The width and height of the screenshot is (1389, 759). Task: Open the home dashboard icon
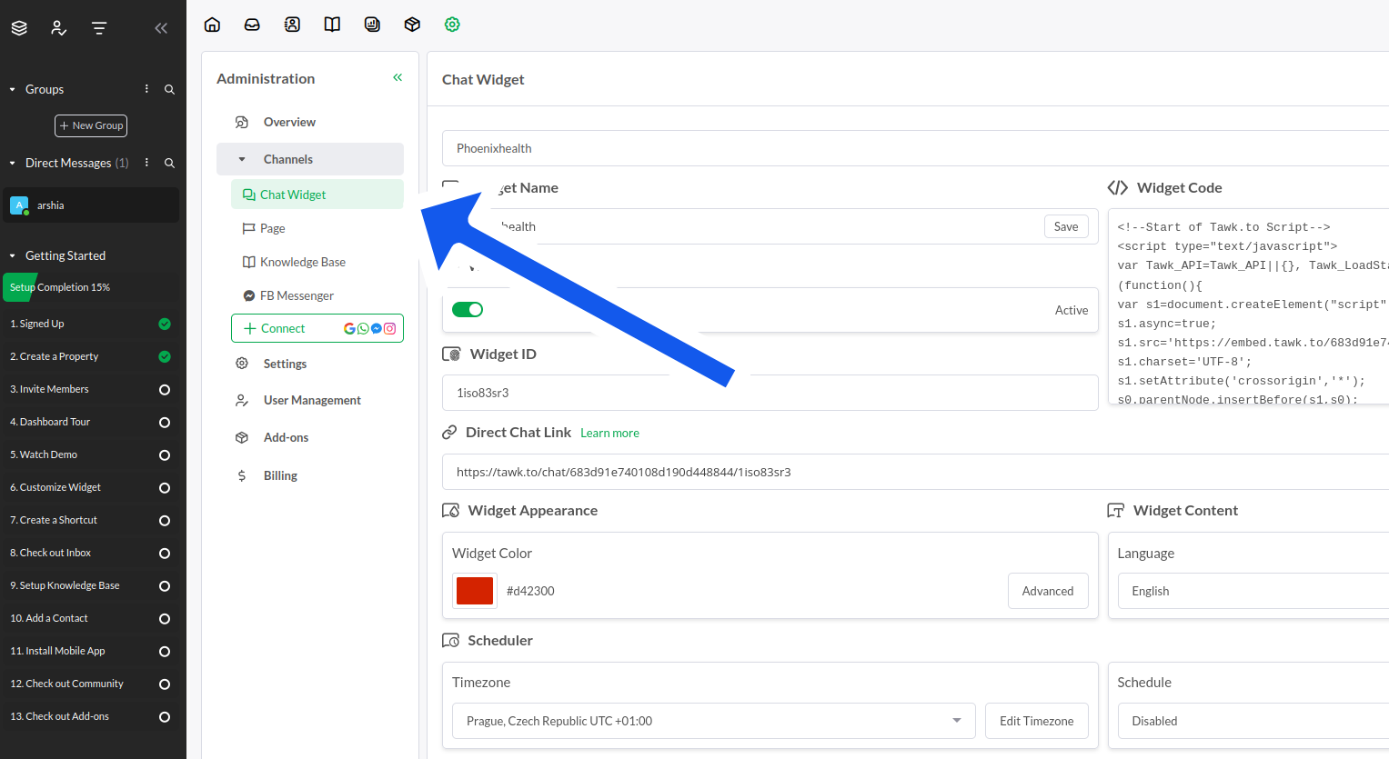tap(212, 25)
